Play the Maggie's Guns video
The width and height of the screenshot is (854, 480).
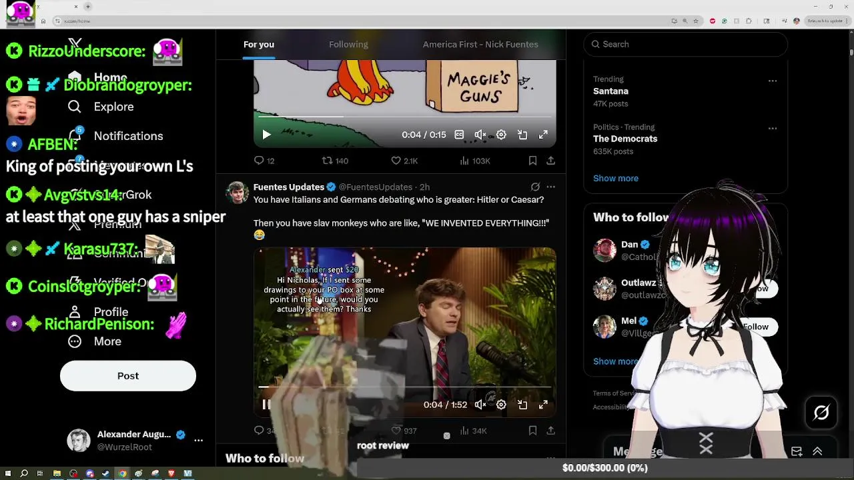click(x=266, y=135)
